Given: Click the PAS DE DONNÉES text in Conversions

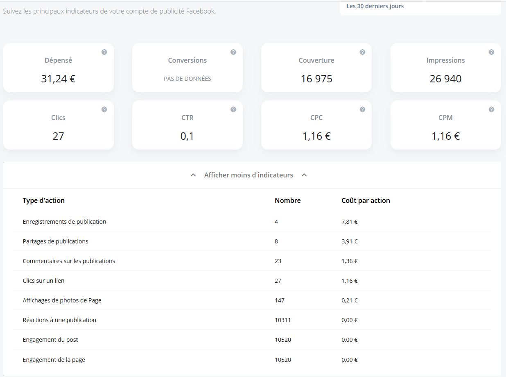Looking at the screenshot, I should 187,79.
